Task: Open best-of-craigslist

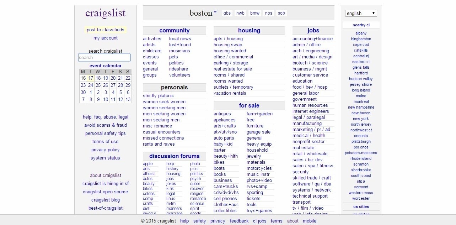Action: coord(106,208)
